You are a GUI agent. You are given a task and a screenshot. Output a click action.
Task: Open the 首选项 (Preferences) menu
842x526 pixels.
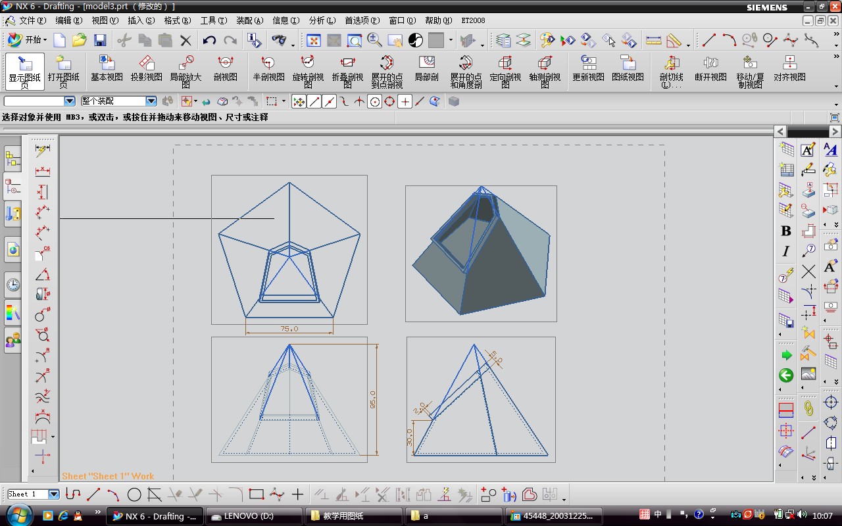point(361,20)
